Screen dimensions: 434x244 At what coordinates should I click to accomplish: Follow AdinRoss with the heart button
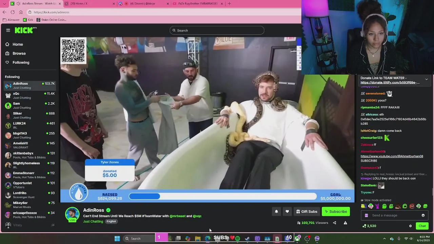tap(287, 211)
